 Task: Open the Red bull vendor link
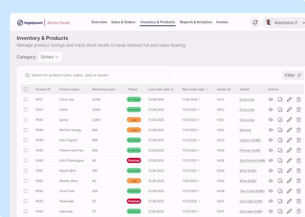coord(245,130)
